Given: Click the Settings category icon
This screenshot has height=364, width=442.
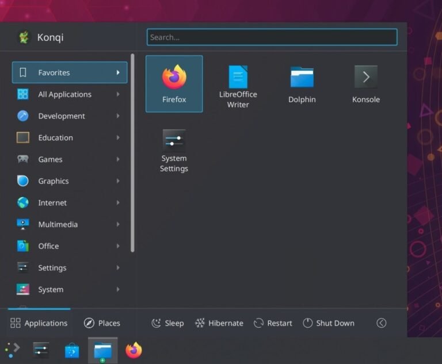Looking at the screenshot, I should [x=23, y=267].
